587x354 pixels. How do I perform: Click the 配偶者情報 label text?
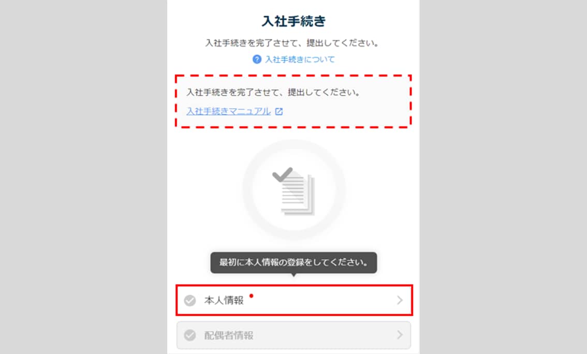coord(229,335)
